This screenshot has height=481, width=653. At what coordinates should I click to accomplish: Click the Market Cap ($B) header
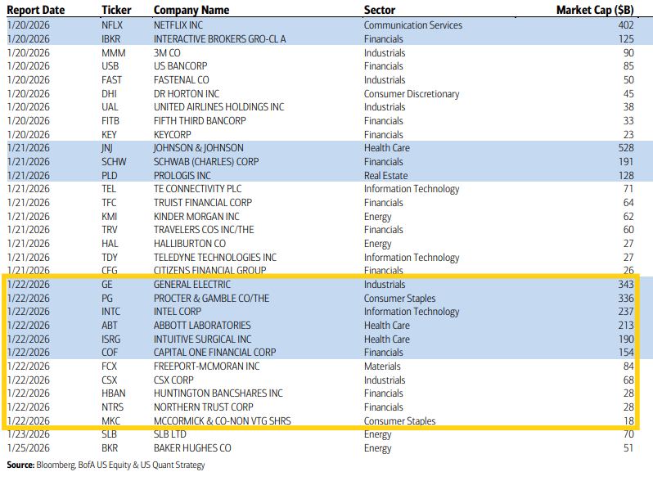point(595,10)
